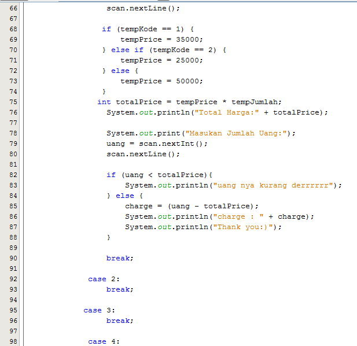Click "if (uang < totalPrice){" statement

click(x=159, y=175)
